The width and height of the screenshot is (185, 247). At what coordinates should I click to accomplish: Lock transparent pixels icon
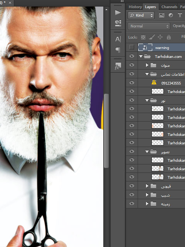click(143, 37)
